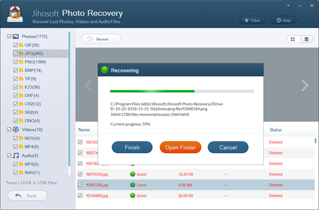
Task: Select the ORF(4) folder
Action: tap(32, 95)
